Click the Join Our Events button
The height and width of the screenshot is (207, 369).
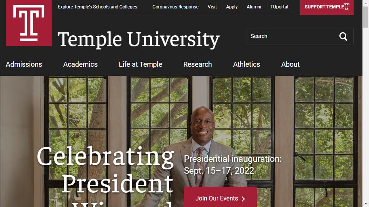(x=220, y=197)
